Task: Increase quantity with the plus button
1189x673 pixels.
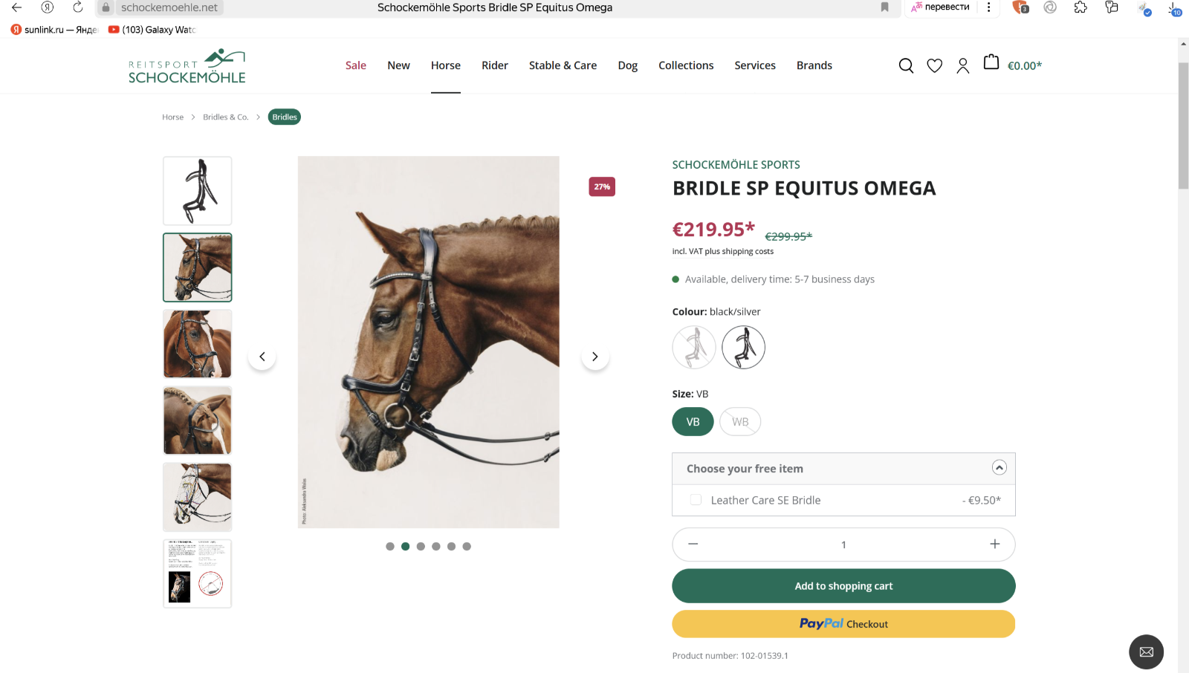Action: pos(994,544)
